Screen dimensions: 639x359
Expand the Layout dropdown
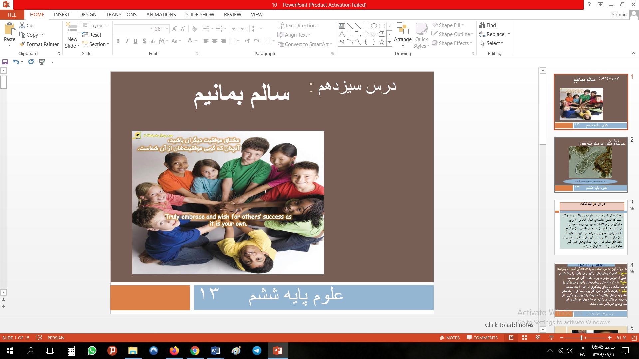95,26
